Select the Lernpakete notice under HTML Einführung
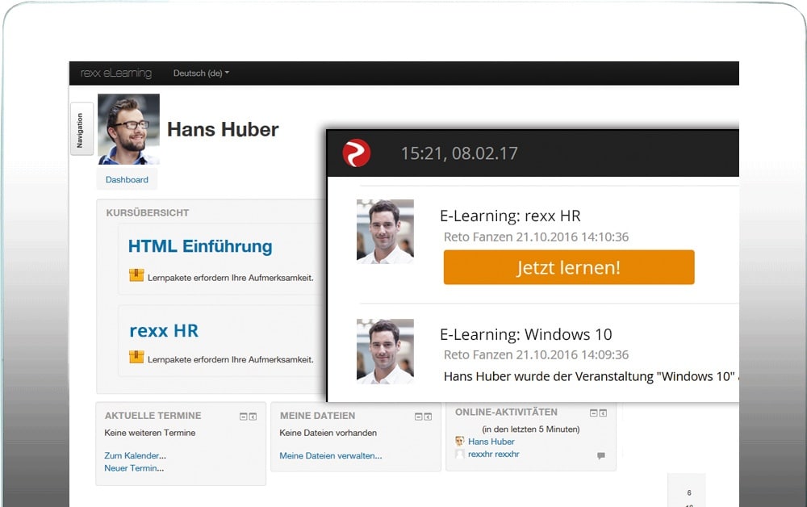Screen dimensions: 807x507 (x=231, y=278)
